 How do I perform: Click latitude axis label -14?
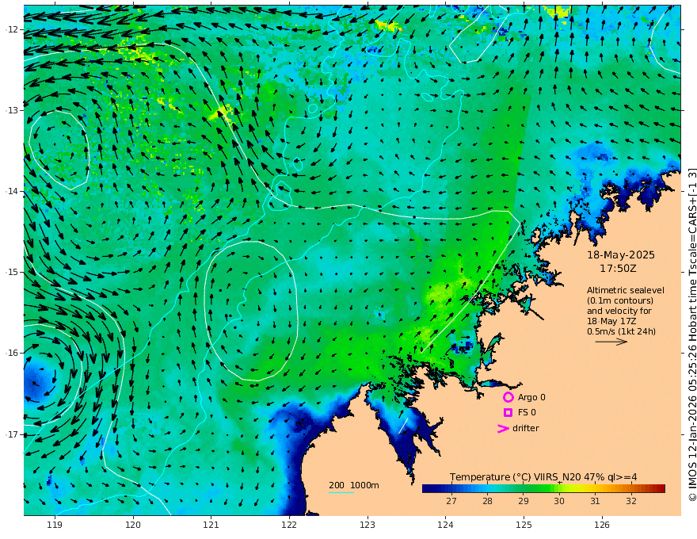point(12,191)
